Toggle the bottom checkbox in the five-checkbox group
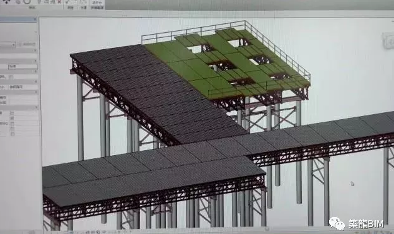Screen dimensions: 394x234 pos(12,134)
